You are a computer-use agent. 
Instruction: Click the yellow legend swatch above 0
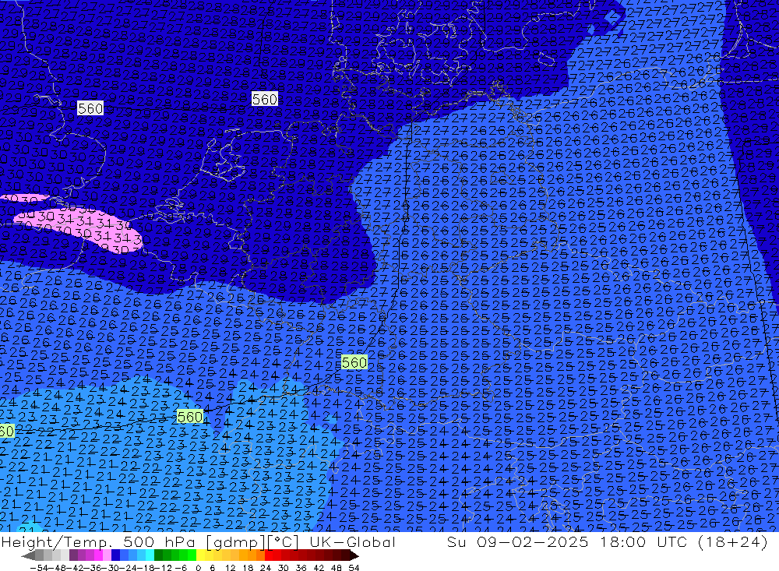point(200,556)
